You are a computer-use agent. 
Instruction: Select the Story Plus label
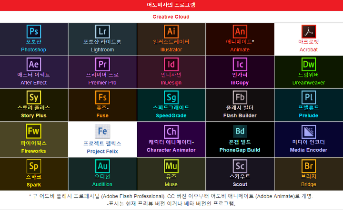[x=34, y=115]
